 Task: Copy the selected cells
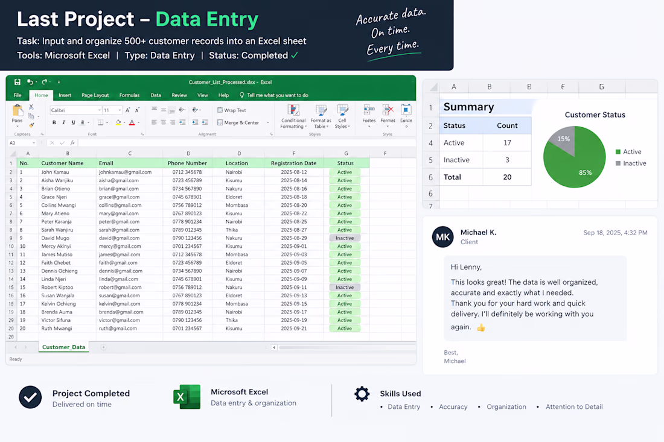pos(31,116)
